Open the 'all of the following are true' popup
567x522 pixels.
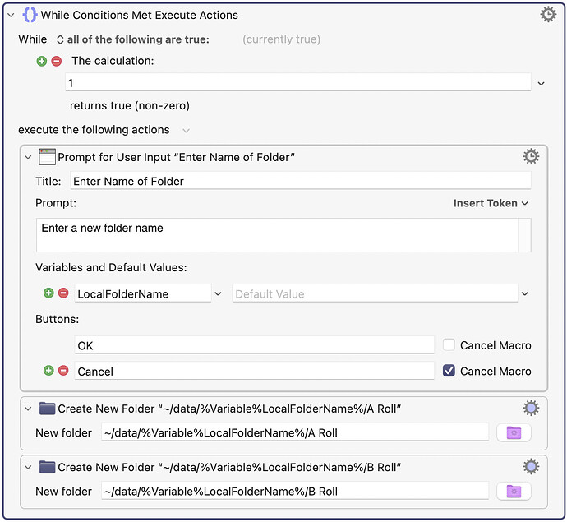click(x=131, y=39)
